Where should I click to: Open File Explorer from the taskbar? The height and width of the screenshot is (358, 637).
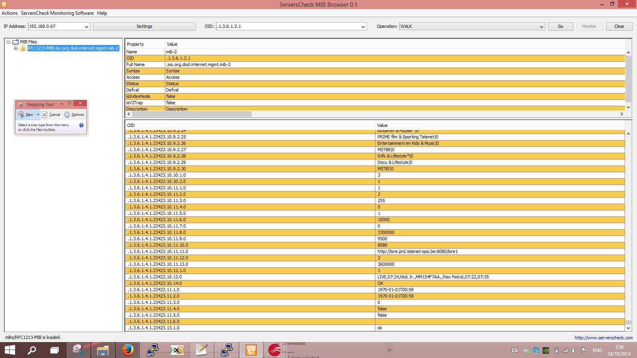[103, 350]
